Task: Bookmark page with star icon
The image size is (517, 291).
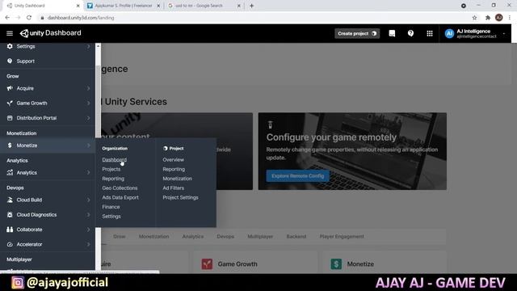Action: click(x=474, y=18)
